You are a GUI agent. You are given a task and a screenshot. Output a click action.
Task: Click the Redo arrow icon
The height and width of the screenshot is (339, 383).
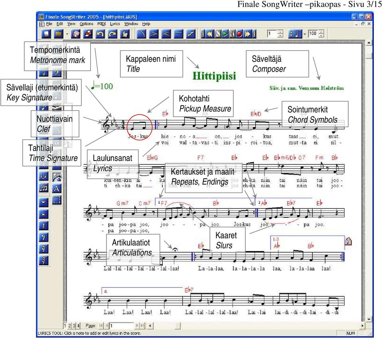[x=113, y=34]
